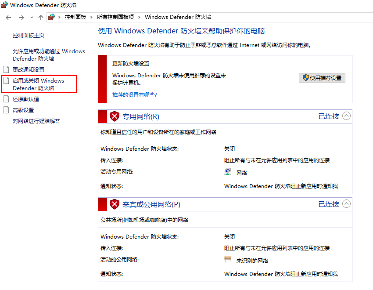Click 活动专用网络: label
373x290 pixels.
click(x=117, y=172)
